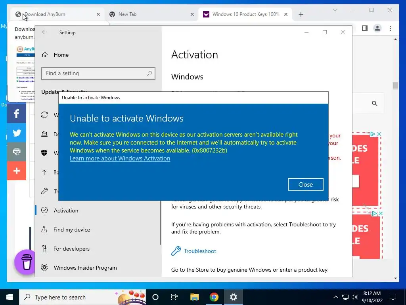The image size is (406, 305).
Task: Show hidden tray icons chevron
Action: click(335, 297)
